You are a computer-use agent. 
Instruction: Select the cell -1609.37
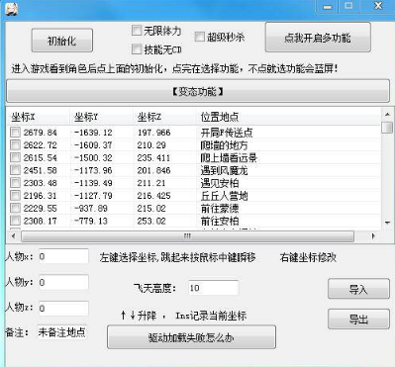pos(93,145)
